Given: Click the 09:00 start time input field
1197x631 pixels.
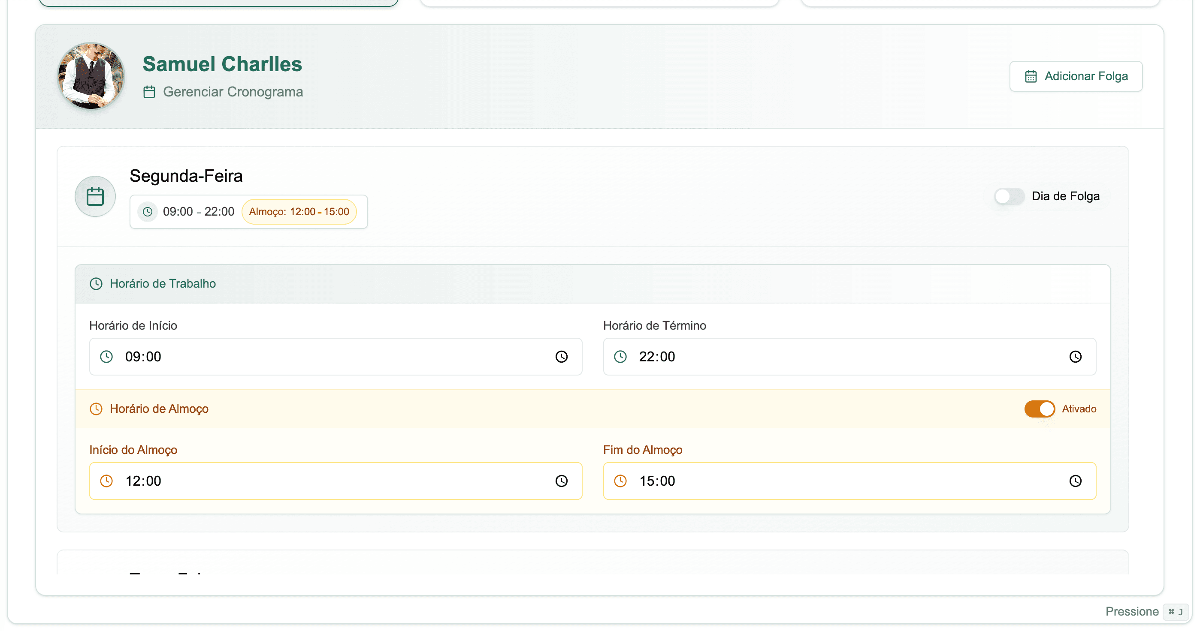Looking at the screenshot, I should click(x=325, y=357).
